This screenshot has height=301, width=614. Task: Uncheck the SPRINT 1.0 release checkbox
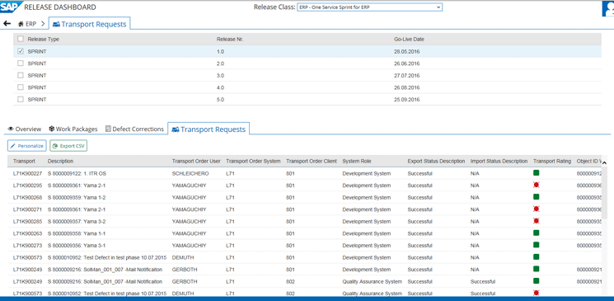[x=21, y=51]
